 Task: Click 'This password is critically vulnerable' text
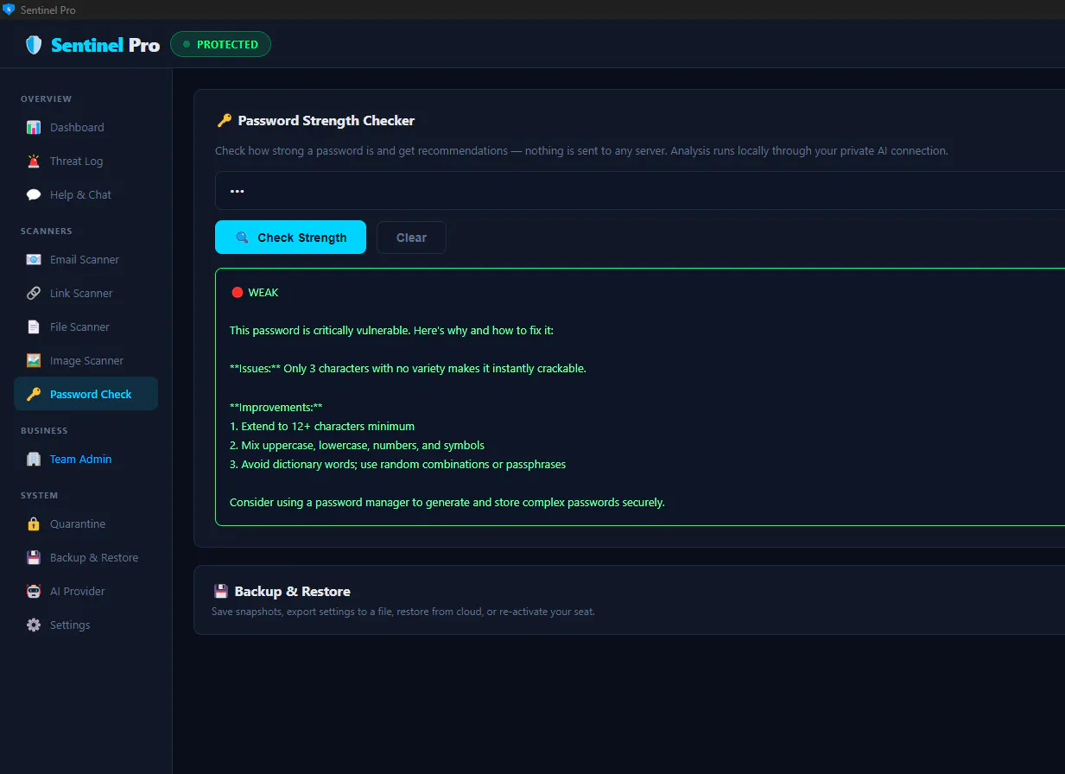click(x=391, y=331)
